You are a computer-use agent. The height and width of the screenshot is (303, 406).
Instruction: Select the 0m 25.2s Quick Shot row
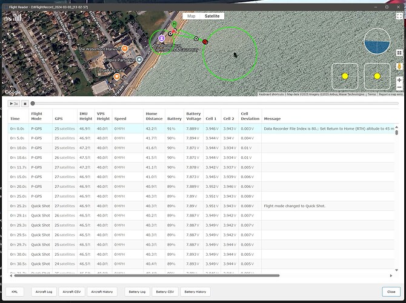click(201, 206)
